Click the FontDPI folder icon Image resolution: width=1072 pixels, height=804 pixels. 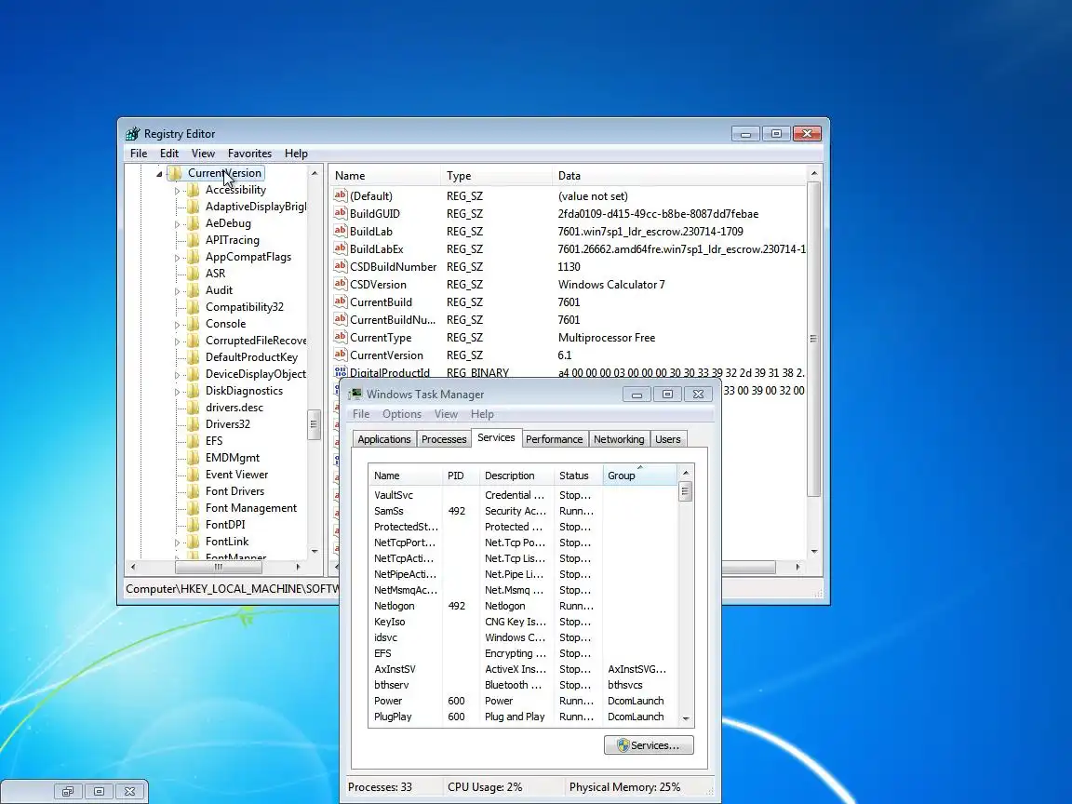[x=194, y=525]
